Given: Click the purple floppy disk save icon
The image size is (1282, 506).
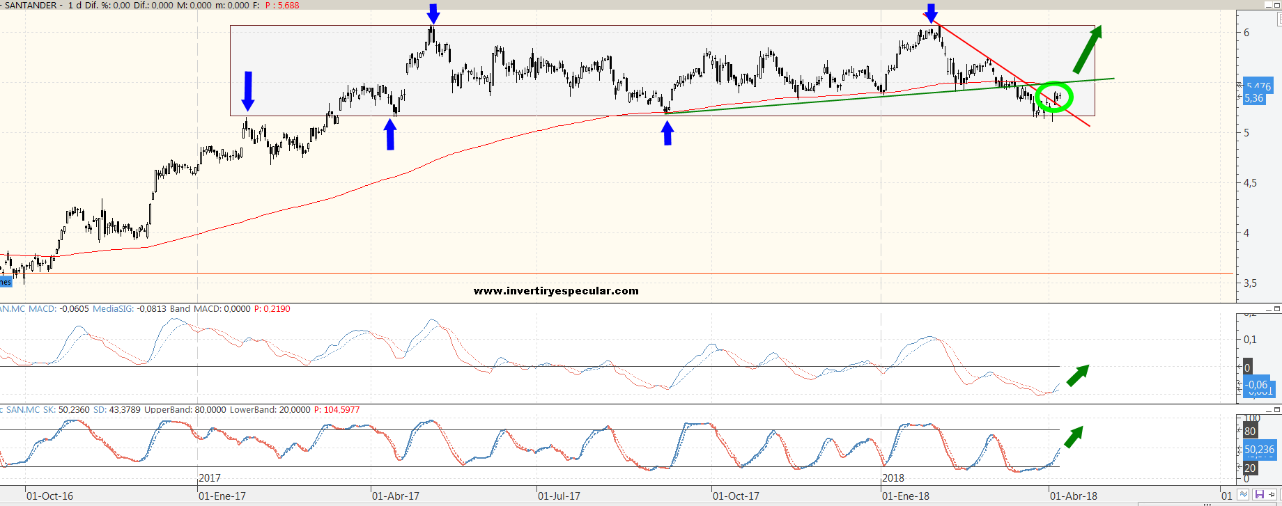Looking at the screenshot, I should [1259, 495].
